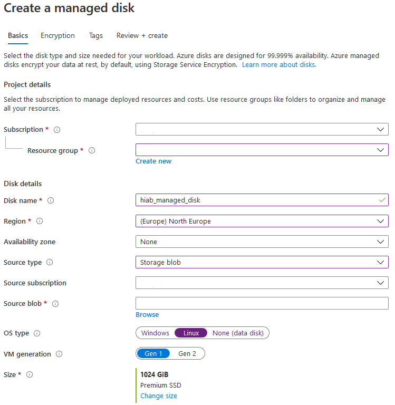Go to the Review + create tab
395x405 pixels.
click(142, 36)
